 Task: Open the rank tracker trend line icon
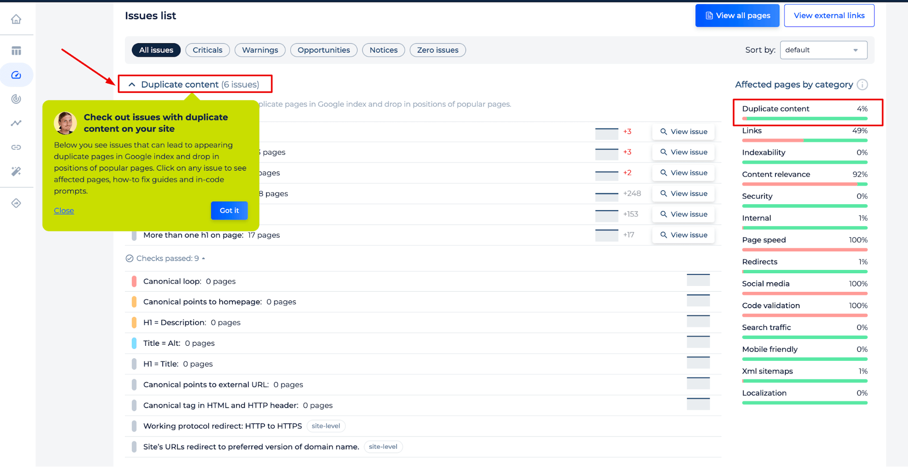point(16,123)
